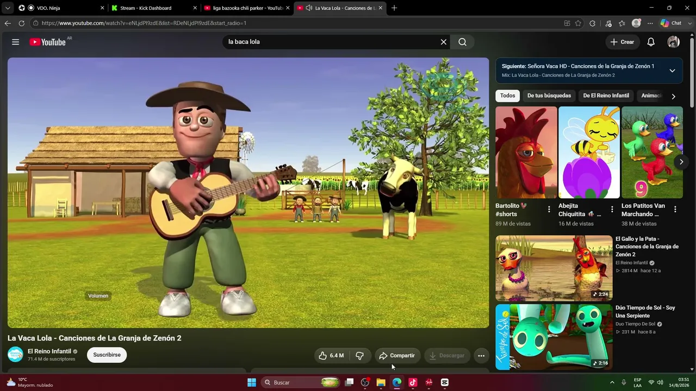Viewport: 696px width, 391px height.
Task: Select the Todos filter chip
Action: click(507, 96)
